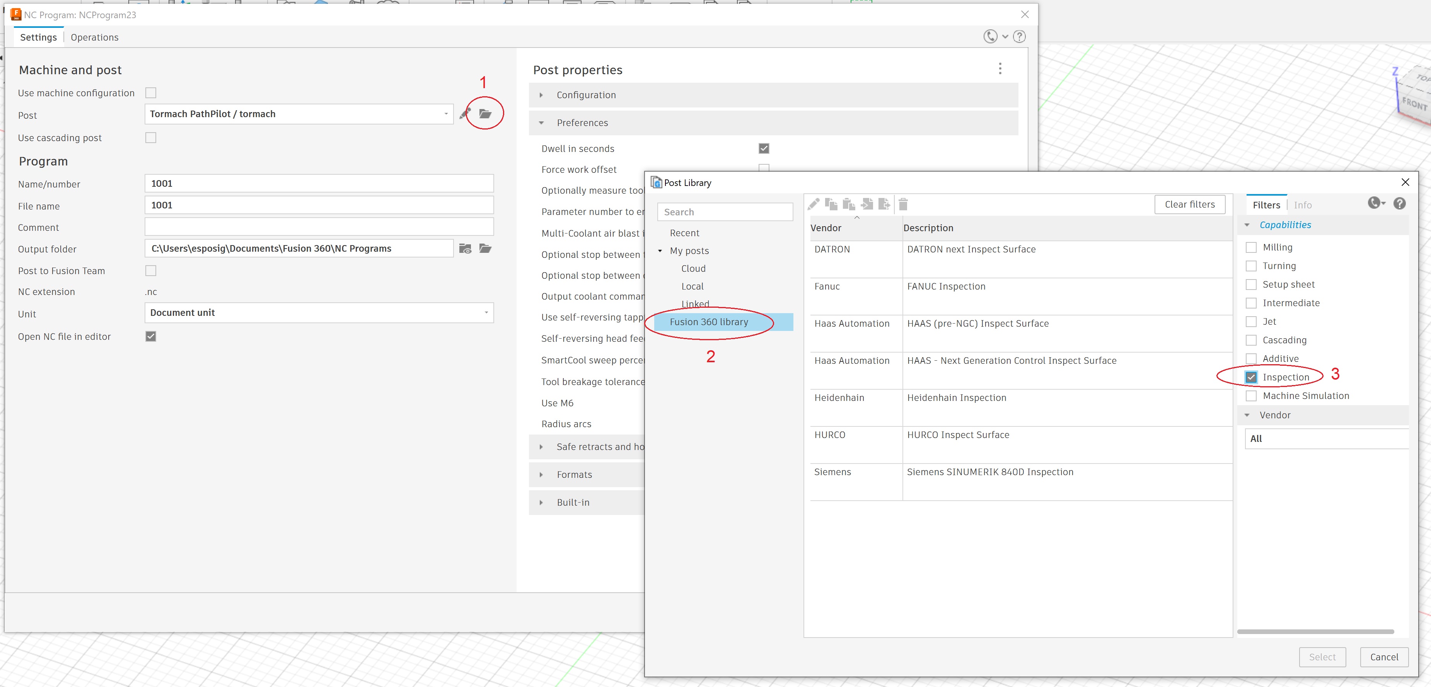
Task: Click the export post icon in toolbar
Action: tap(884, 205)
